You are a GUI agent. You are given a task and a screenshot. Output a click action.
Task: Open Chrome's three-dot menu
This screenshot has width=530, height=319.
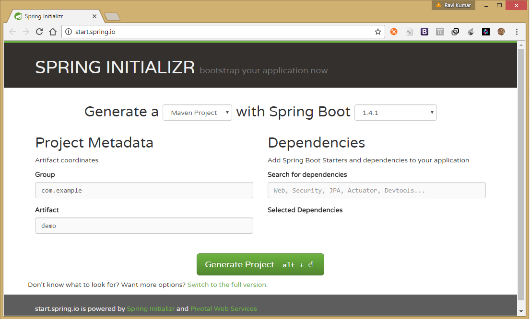click(x=517, y=32)
